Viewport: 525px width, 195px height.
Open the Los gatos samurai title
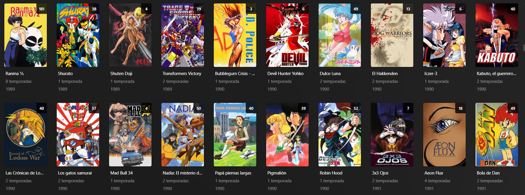pos(75,173)
